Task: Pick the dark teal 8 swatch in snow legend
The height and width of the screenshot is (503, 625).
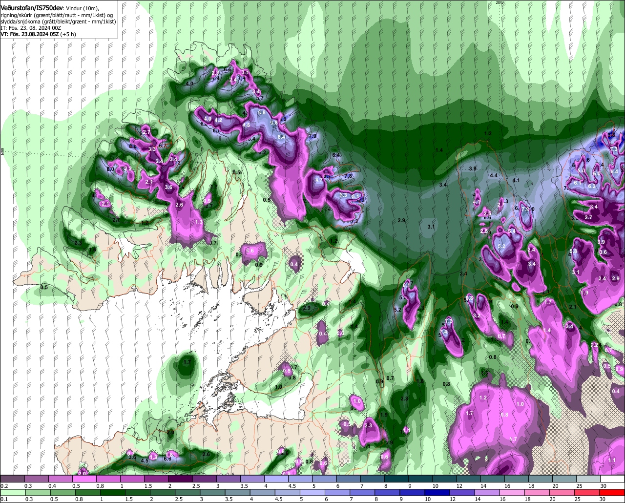Action: [397, 479]
